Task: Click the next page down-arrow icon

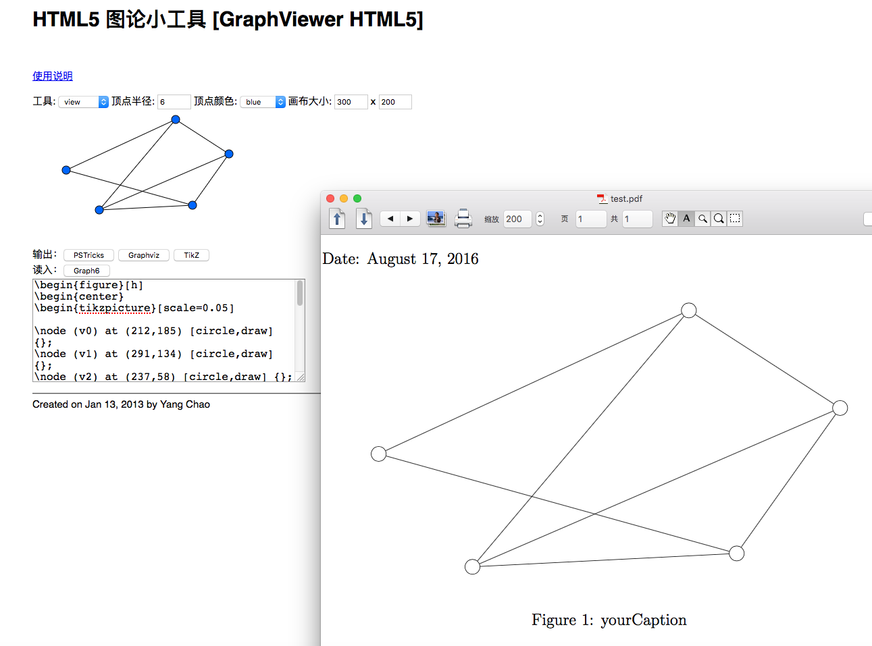Action: 364,219
